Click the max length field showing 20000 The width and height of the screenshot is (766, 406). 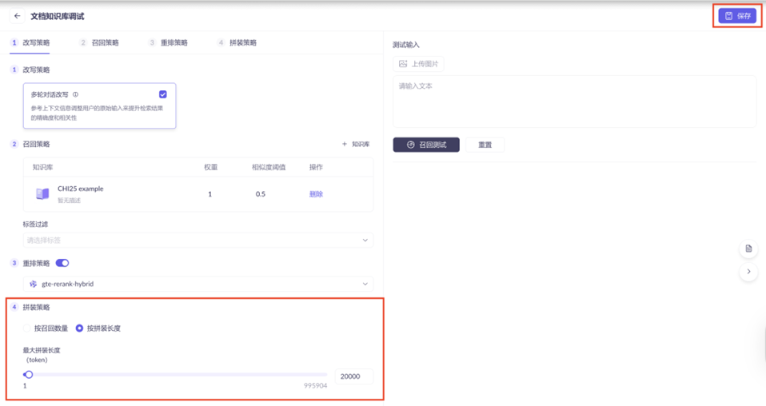tap(353, 376)
